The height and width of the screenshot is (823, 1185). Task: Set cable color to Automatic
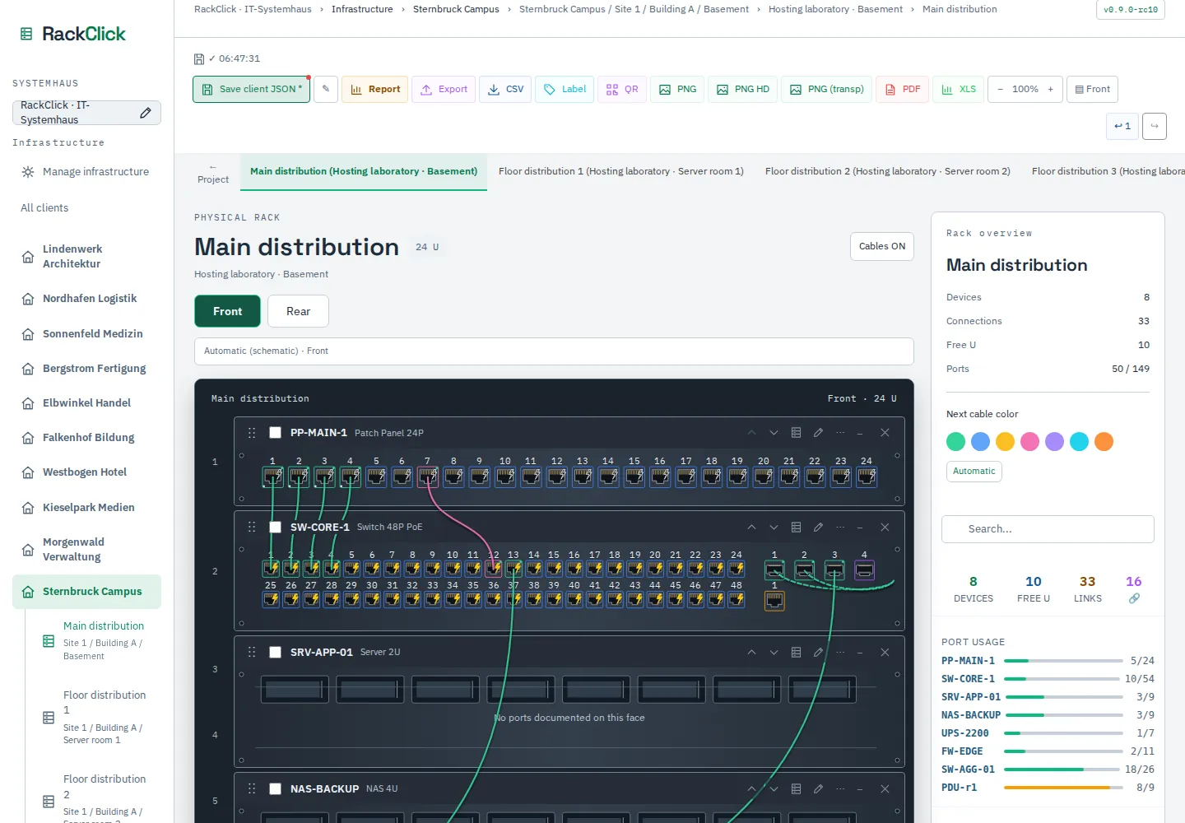(x=974, y=472)
